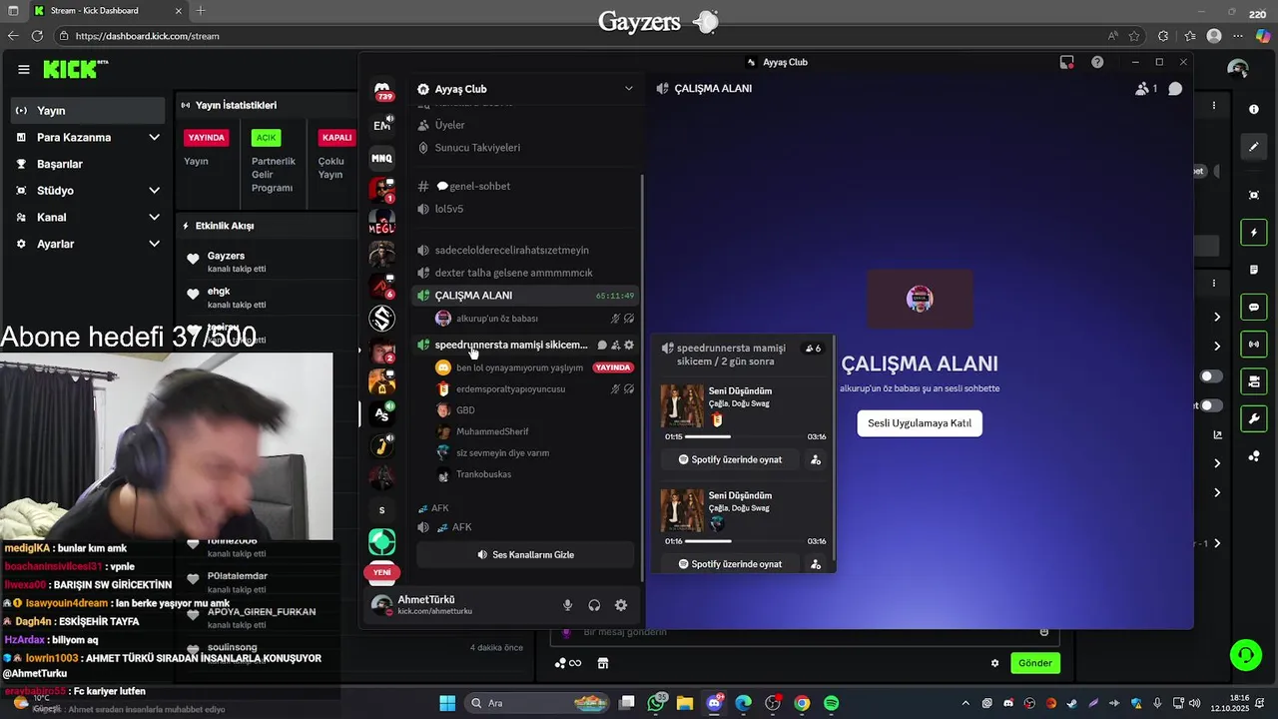This screenshot has width=1278, height=719.
Task: Open chat shop icon below message box
Action: coord(603,663)
